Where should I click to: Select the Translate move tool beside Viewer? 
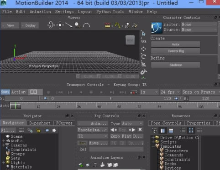click(x=143, y=49)
